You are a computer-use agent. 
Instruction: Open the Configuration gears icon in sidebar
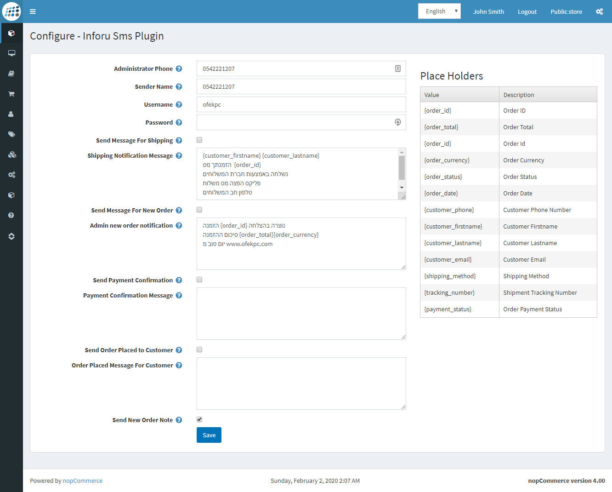tap(11, 175)
